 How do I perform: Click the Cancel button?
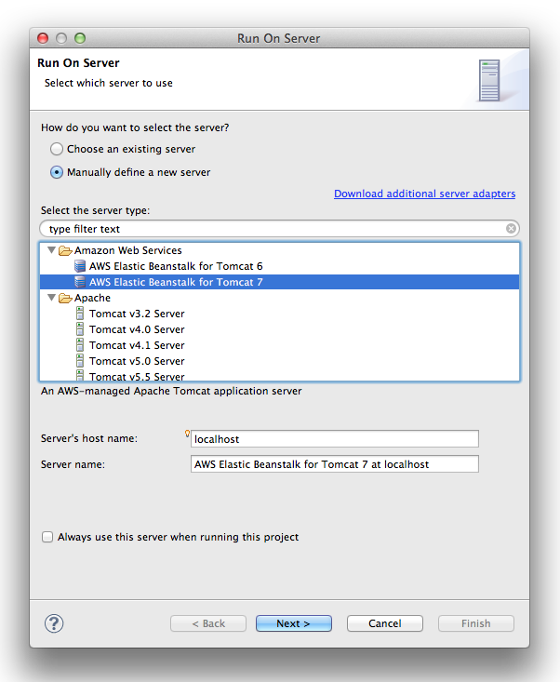[384, 623]
